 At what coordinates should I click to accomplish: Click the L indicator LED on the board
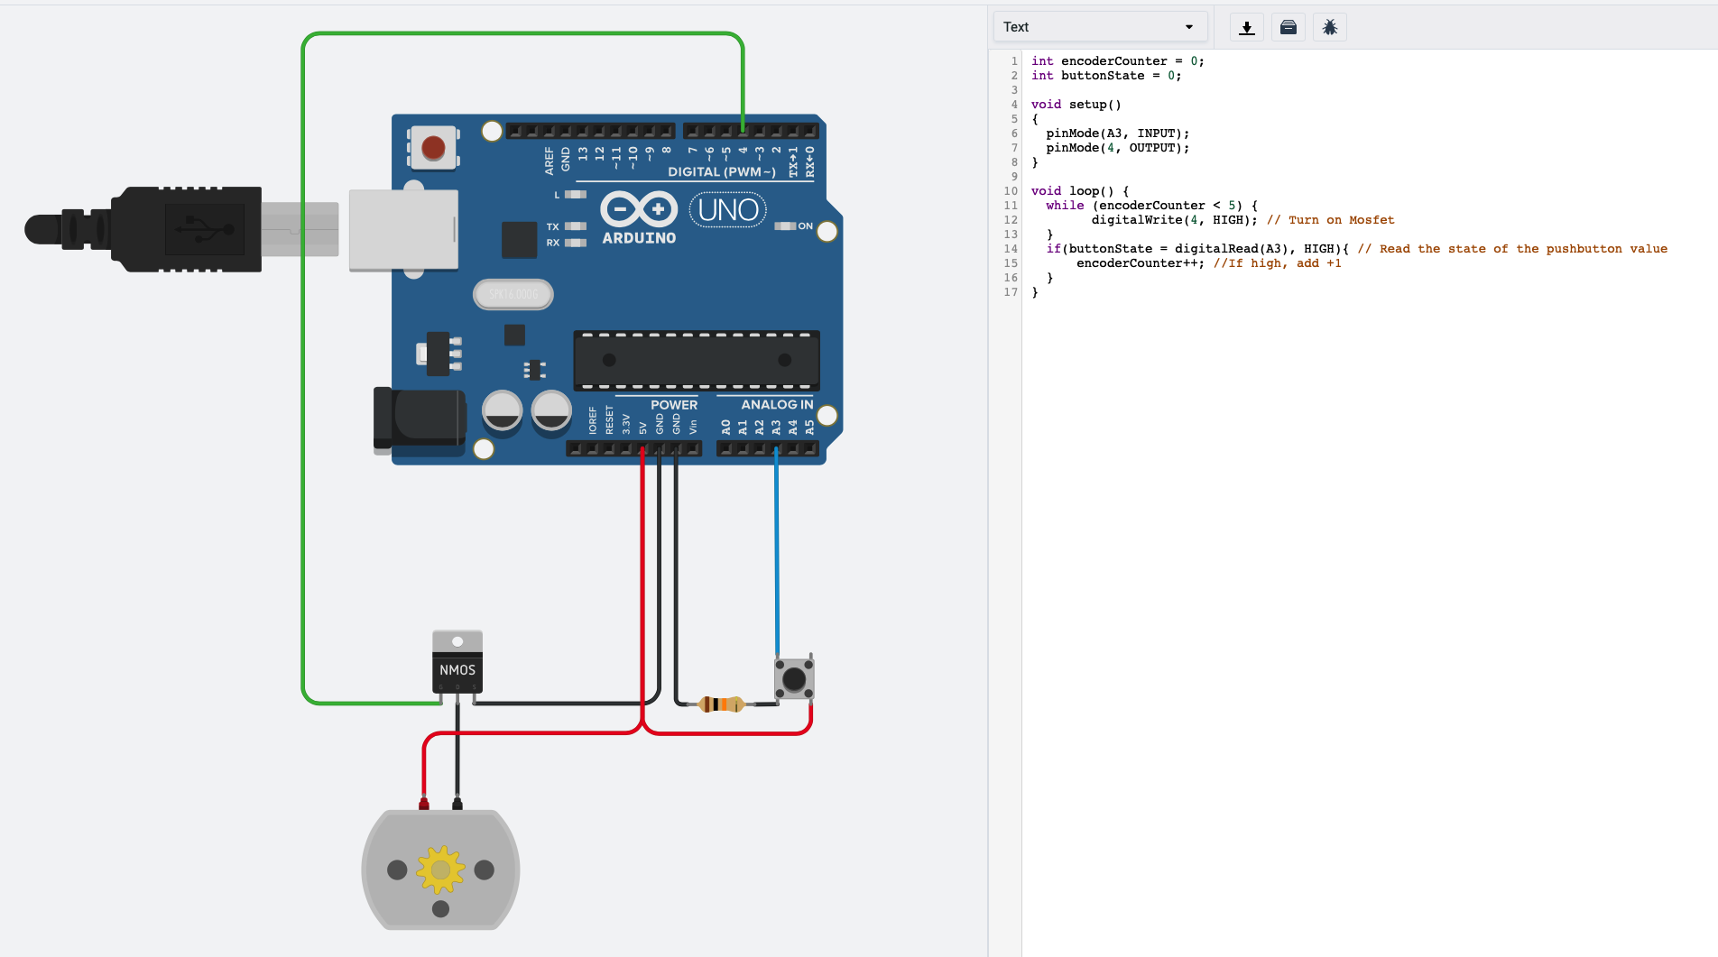[576, 195]
